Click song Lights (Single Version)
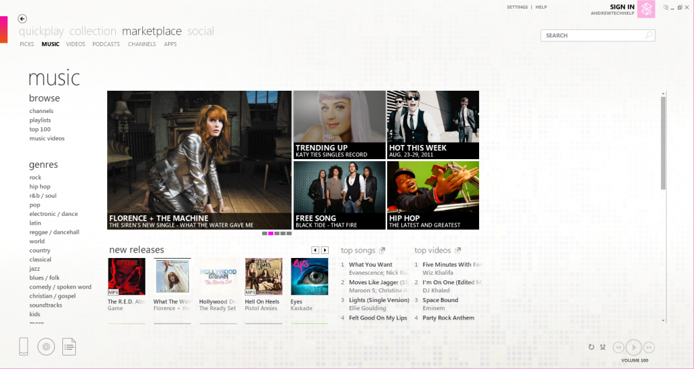This screenshot has height=369, width=694. [379, 300]
